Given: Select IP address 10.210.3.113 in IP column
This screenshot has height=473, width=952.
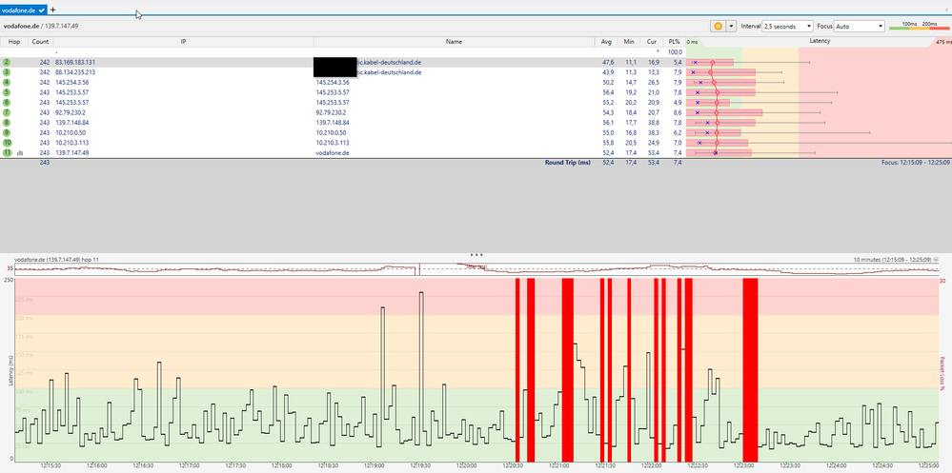Looking at the screenshot, I should pyautogui.click(x=72, y=143).
